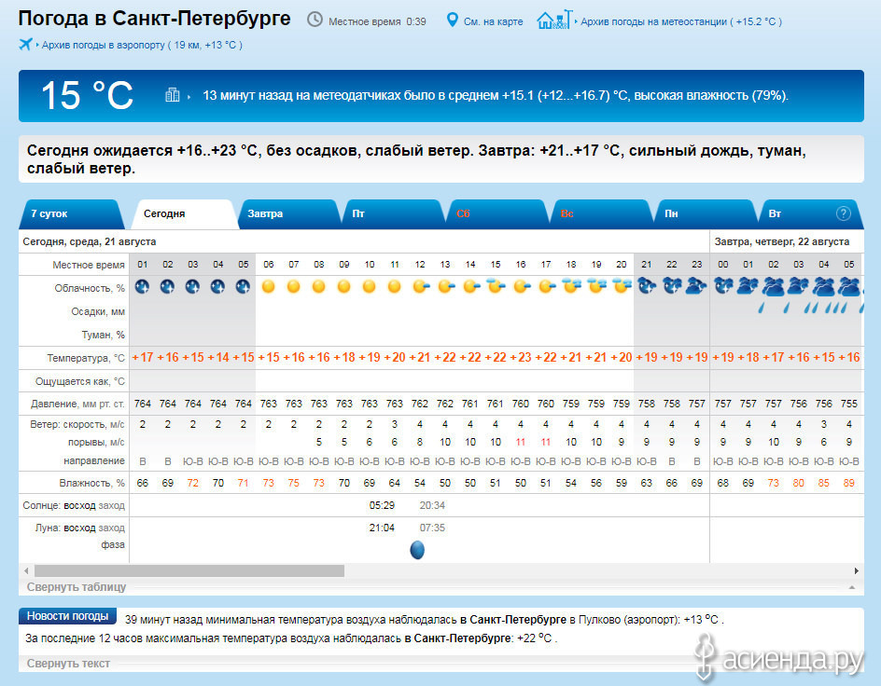Viewport: 881px width, 686px height.
Task: Click the small triangle at right of 'Свернуть таблицу'
Action: [852, 587]
